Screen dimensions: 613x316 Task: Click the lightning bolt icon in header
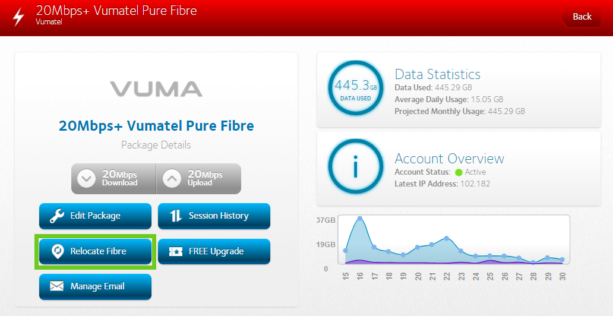pyautogui.click(x=19, y=17)
